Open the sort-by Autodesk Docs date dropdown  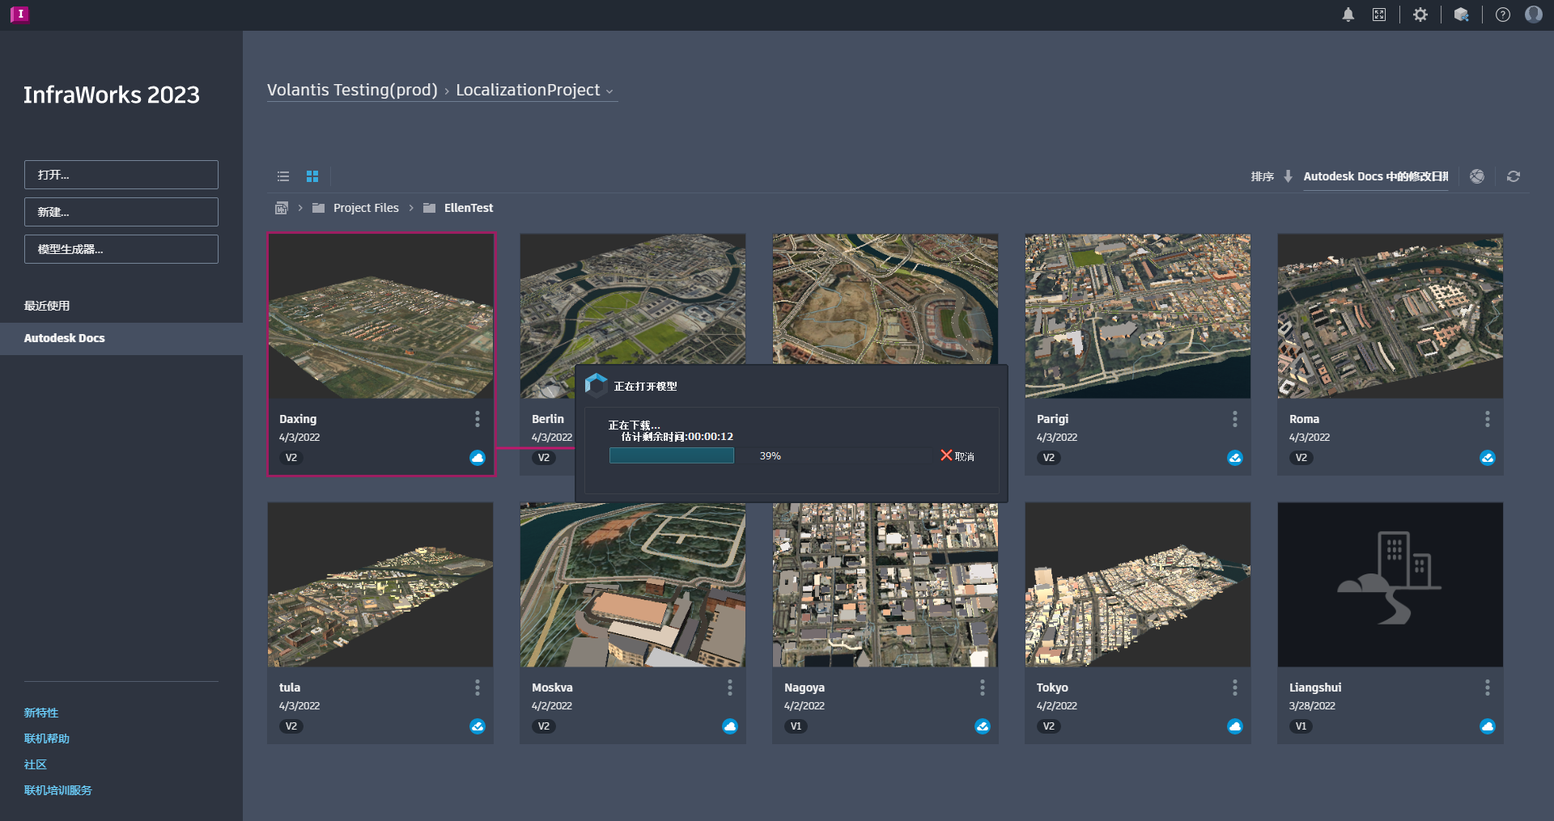[1375, 176]
